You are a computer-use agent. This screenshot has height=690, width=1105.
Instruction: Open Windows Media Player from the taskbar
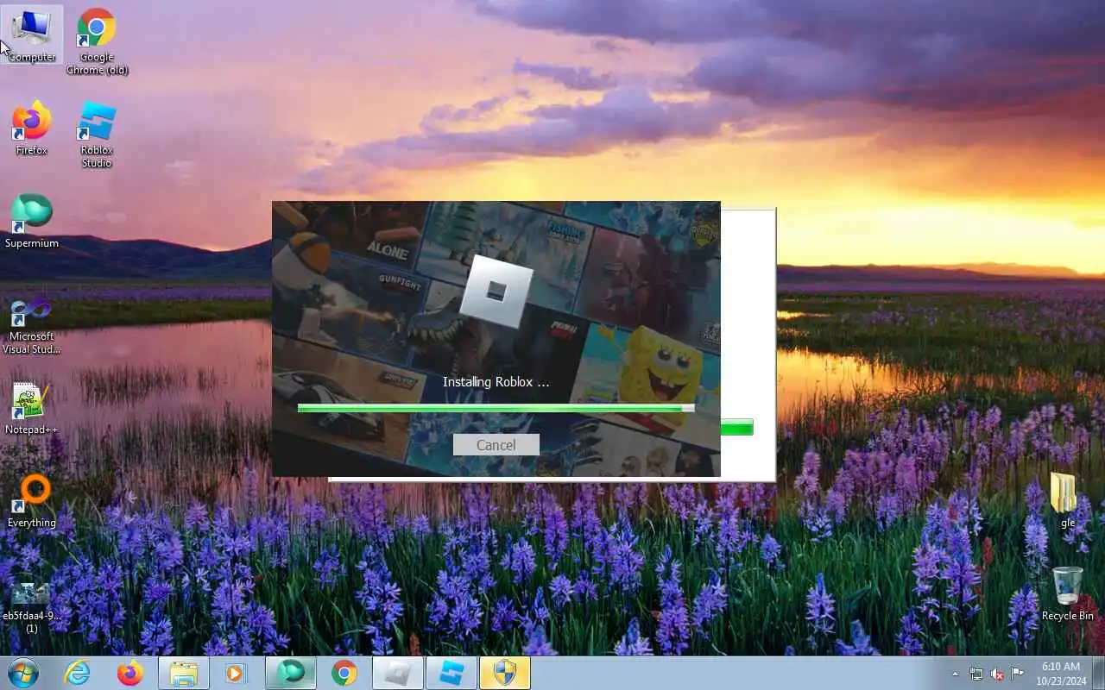tap(237, 673)
